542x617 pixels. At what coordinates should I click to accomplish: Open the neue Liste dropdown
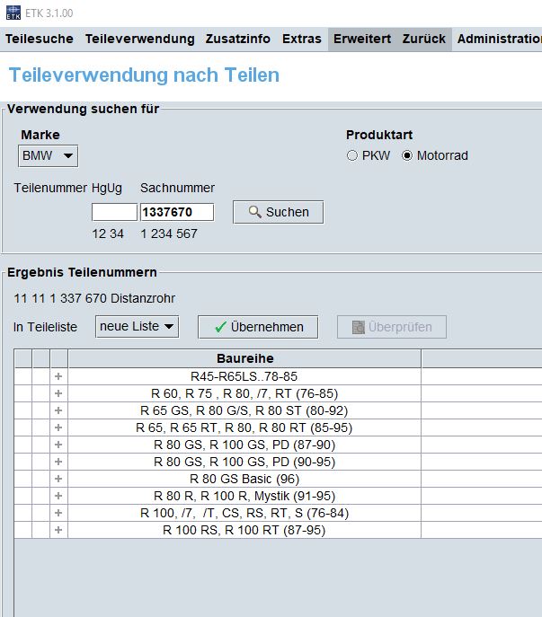pos(137,326)
